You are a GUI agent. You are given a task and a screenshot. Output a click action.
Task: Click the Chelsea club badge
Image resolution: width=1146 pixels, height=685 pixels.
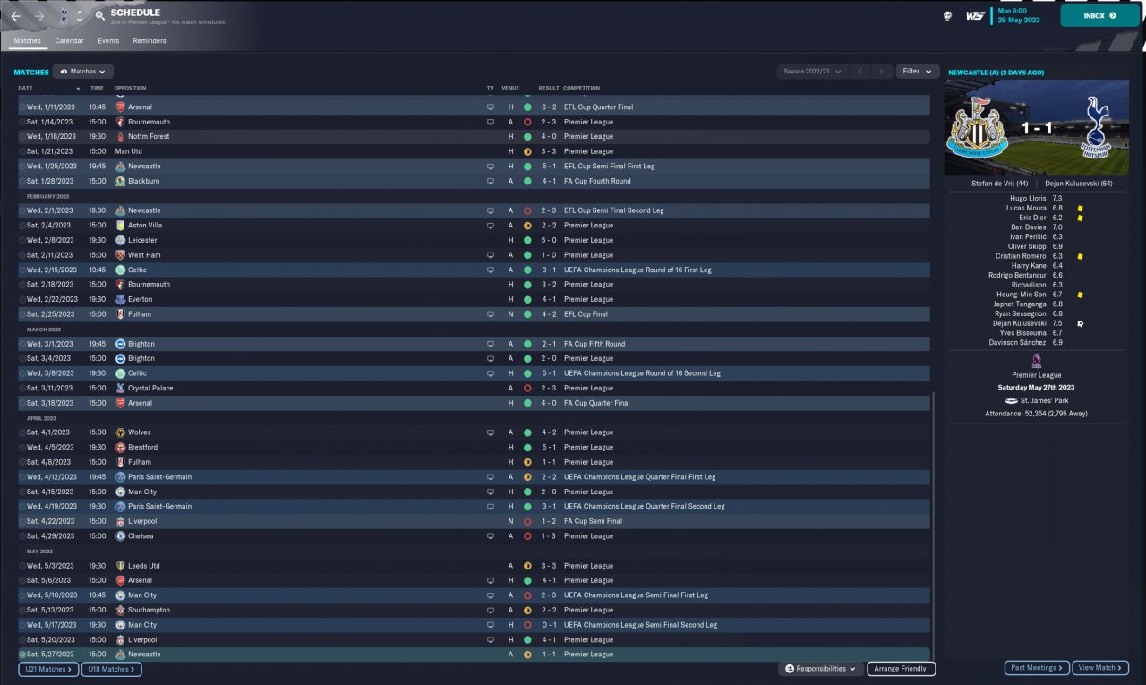coord(121,536)
